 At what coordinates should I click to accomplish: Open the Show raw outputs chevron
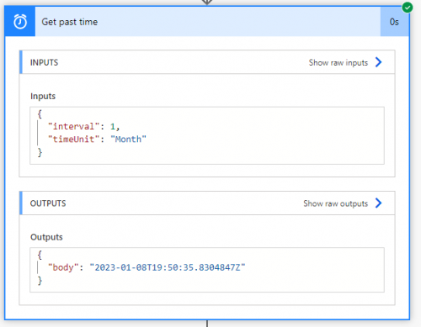click(379, 203)
